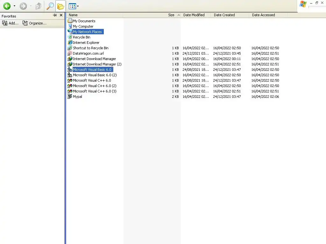The image size is (326, 244).
Task: Click the Views toolbar icon
Action: coord(72,6)
